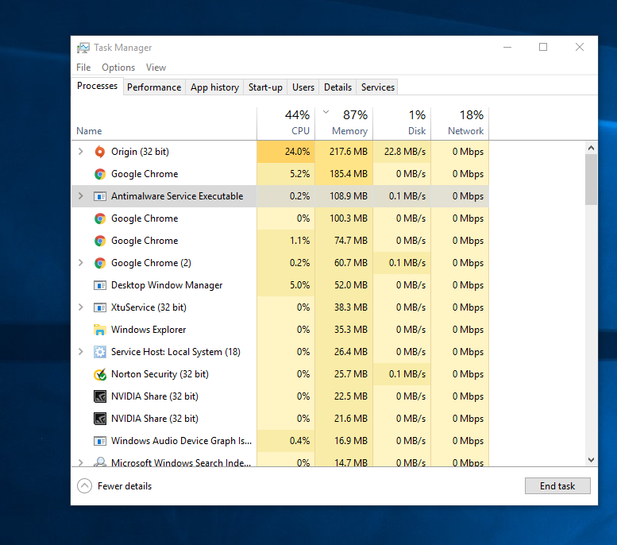Screen dimensions: 617x545
Task: Click the Microsoft Windows Search Indexer icon
Action: pos(100,462)
